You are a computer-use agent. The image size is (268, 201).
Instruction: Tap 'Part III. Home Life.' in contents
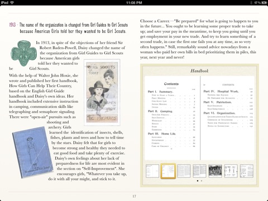click(x=162, y=133)
